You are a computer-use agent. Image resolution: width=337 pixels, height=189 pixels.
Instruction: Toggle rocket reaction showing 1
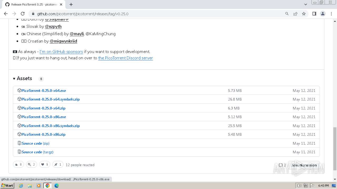tap(58, 165)
